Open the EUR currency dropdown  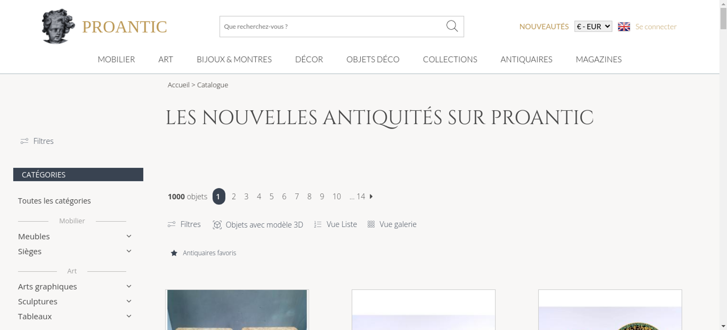[593, 26]
